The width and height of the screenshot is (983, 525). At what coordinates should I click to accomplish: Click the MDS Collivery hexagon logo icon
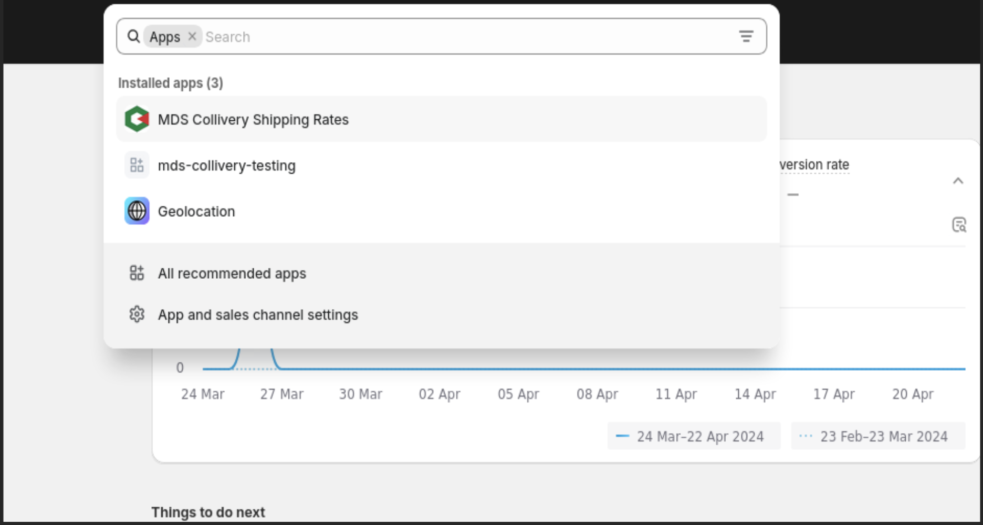[137, 119]
